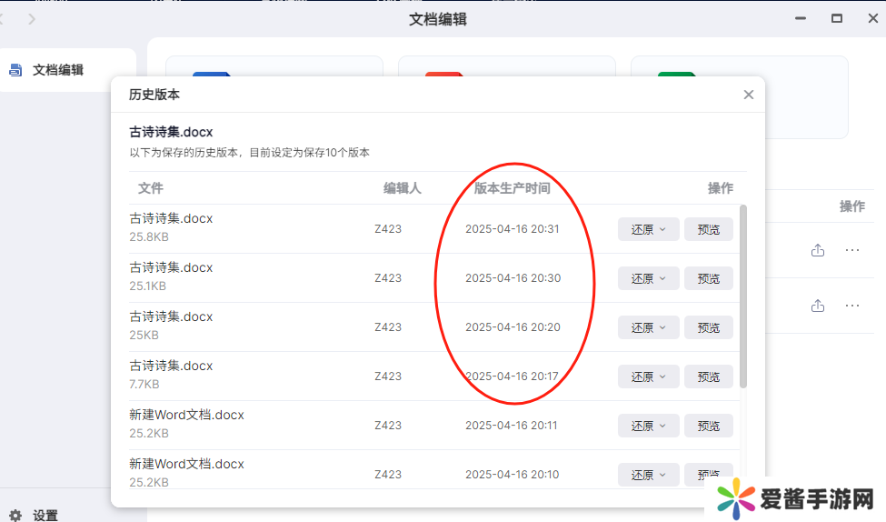Open 设置 via the gear icon
Screen dimensions: 886x522
[15, 515]
